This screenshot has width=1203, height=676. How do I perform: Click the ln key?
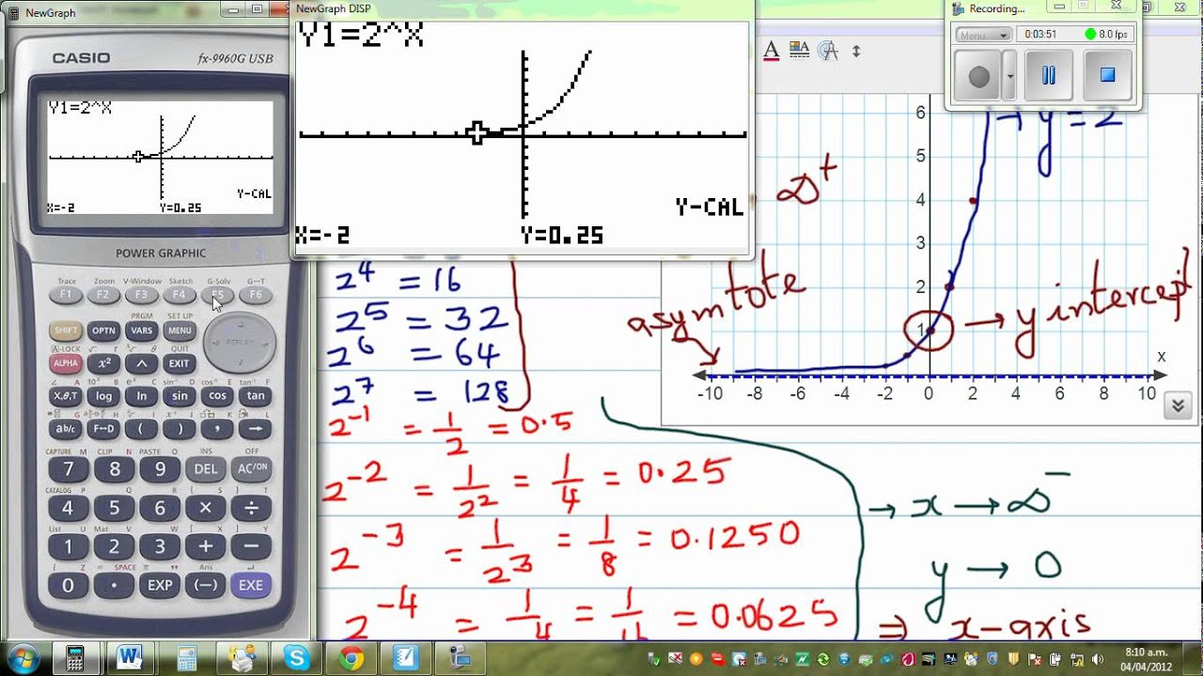point(141,396)
